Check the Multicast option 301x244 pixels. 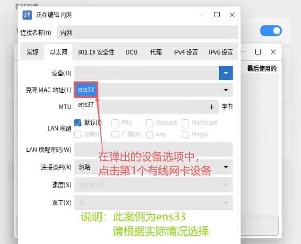pos(185,123)
